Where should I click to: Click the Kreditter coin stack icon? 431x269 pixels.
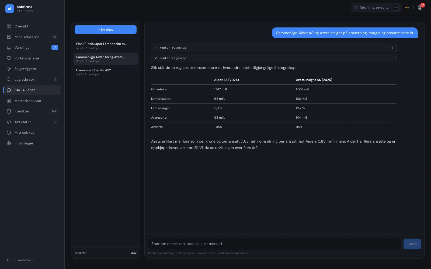[9, 111]
